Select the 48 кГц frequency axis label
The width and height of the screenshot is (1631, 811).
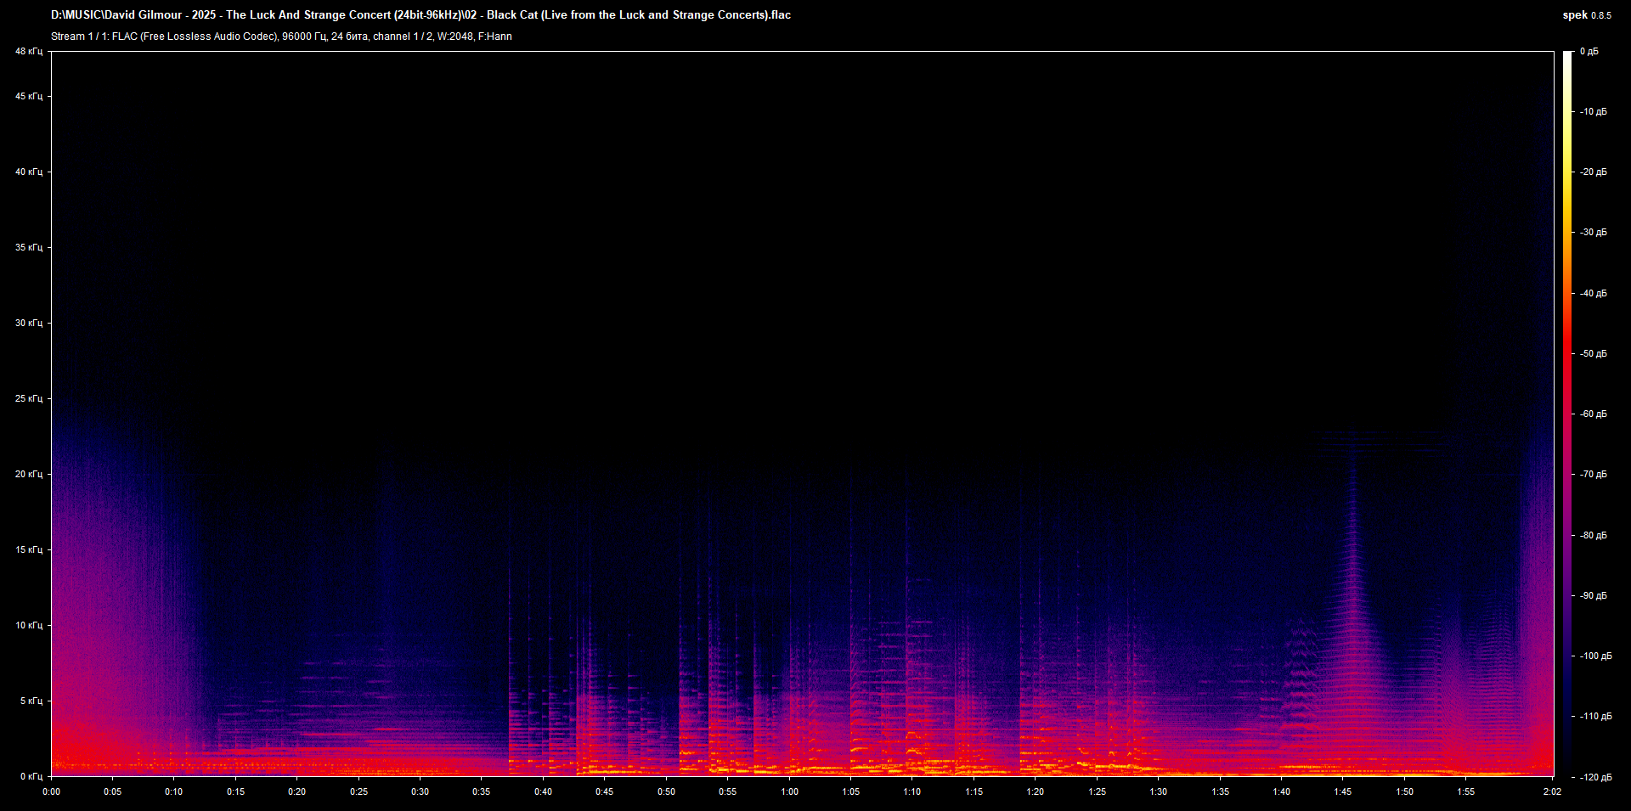28,52
